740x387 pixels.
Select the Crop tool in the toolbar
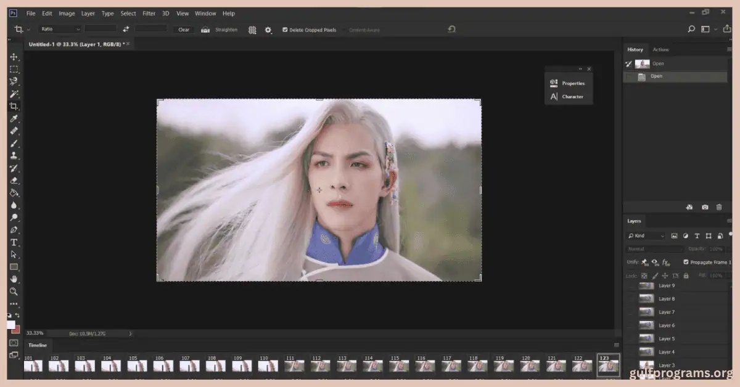pos(14,107)
